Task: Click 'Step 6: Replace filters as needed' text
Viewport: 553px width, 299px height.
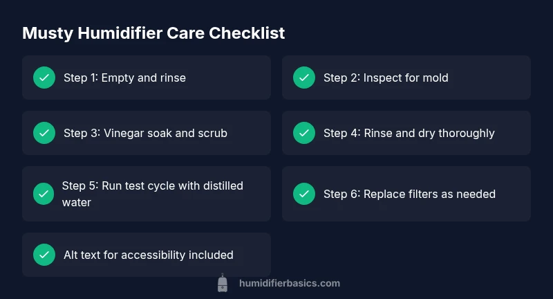Action: tap(409, 194)
